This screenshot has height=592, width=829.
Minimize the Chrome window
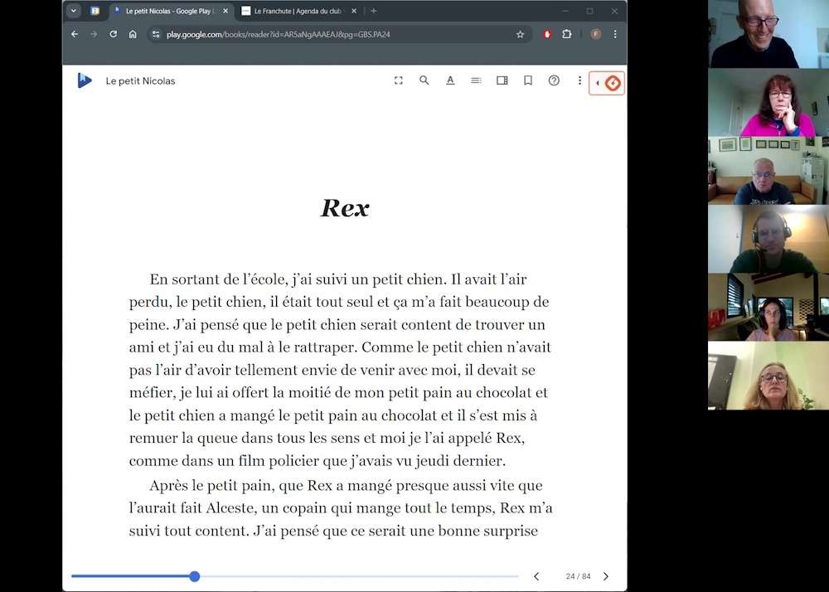(x=565, y=11)
